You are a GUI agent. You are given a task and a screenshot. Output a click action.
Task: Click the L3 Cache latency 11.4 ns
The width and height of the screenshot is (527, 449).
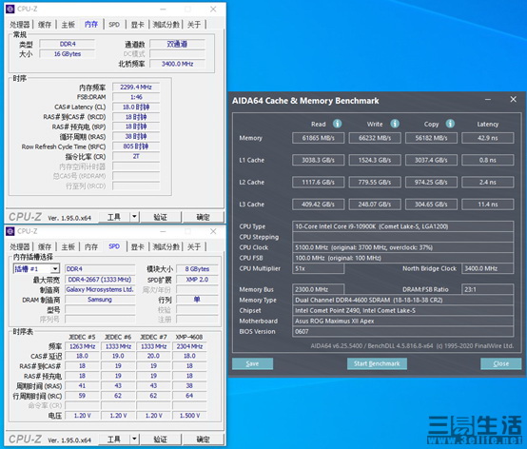(488, 204)
